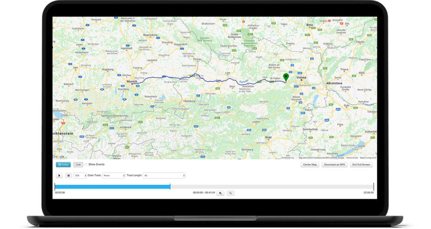Click the unfilled gray timeline area

[272, 187]
